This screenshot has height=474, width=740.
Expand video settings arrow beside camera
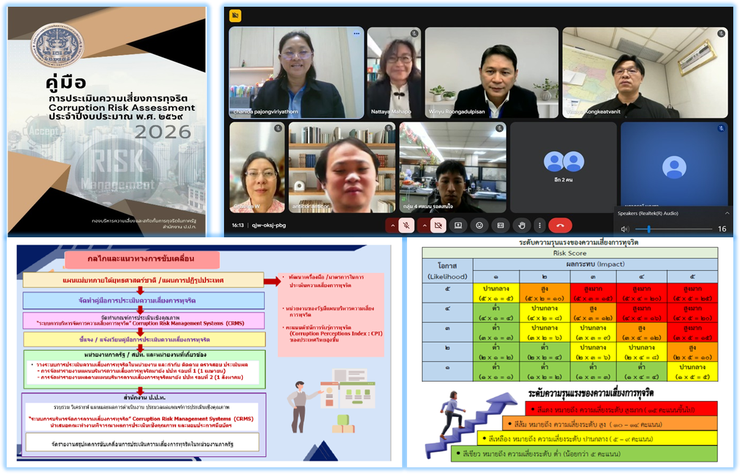click(424, 225)
